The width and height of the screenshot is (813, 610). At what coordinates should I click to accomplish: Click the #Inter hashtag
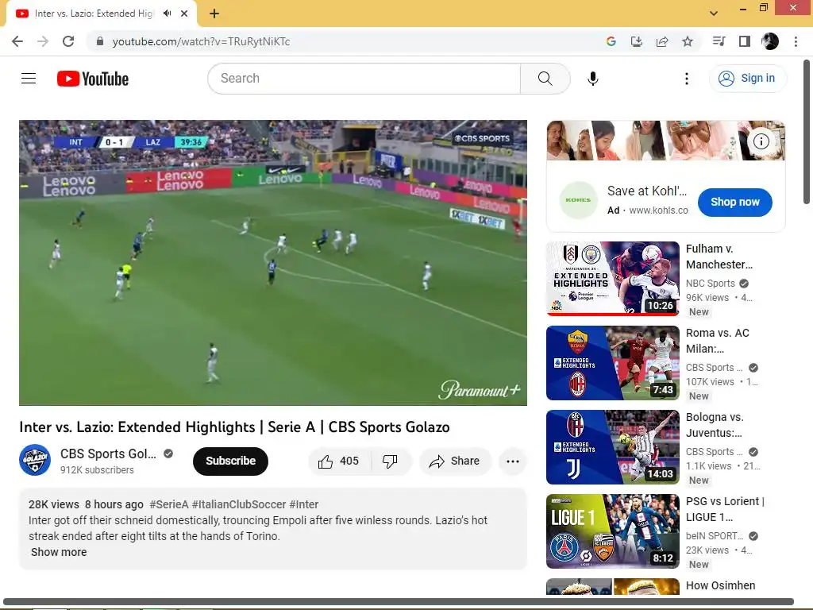coord(304,504)
